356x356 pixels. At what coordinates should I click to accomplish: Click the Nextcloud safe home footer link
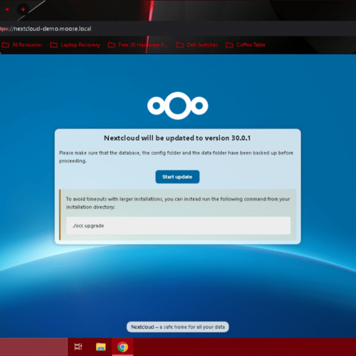(178, 327)
